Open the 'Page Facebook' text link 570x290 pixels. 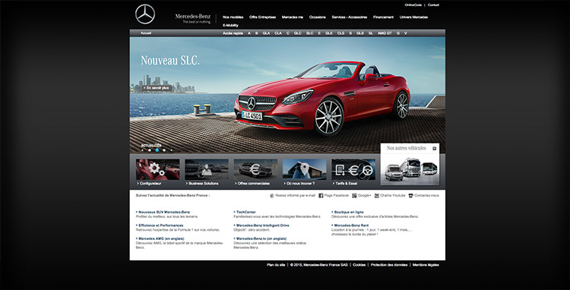pos(337,196)
